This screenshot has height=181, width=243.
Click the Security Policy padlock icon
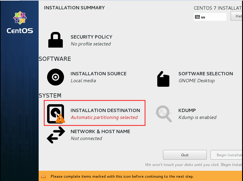click(56, 40)
